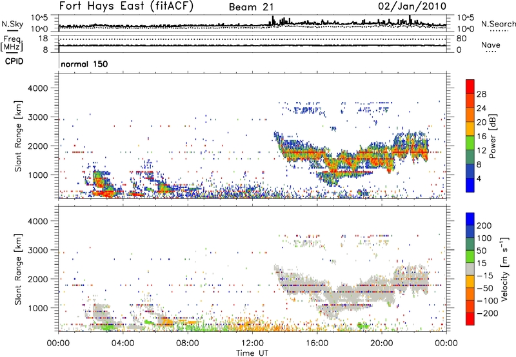The width and height of the screenshot is (516, 357).
Task: Click the '16:00' time axis tick label
Action: (317, 343)
